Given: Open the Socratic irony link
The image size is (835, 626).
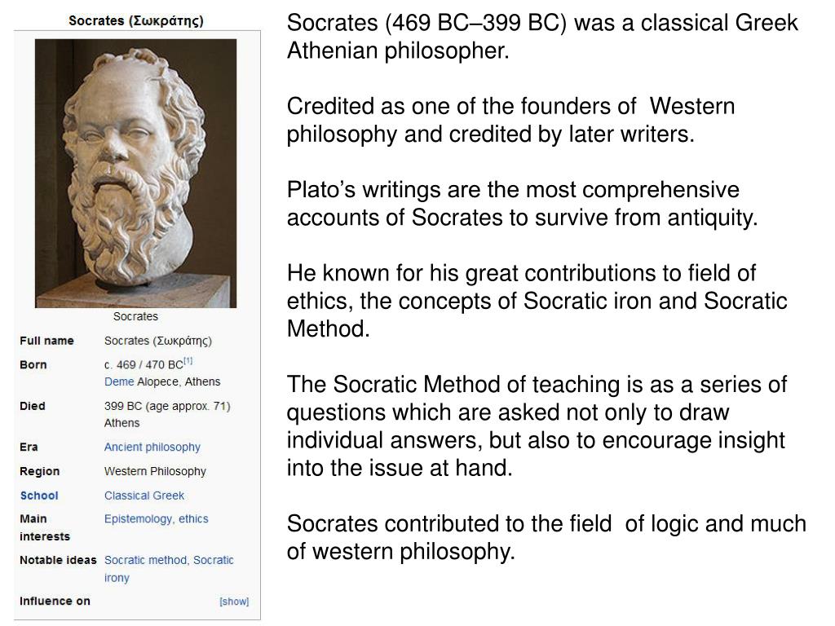Looking at the screenshot, I should 169,568.
